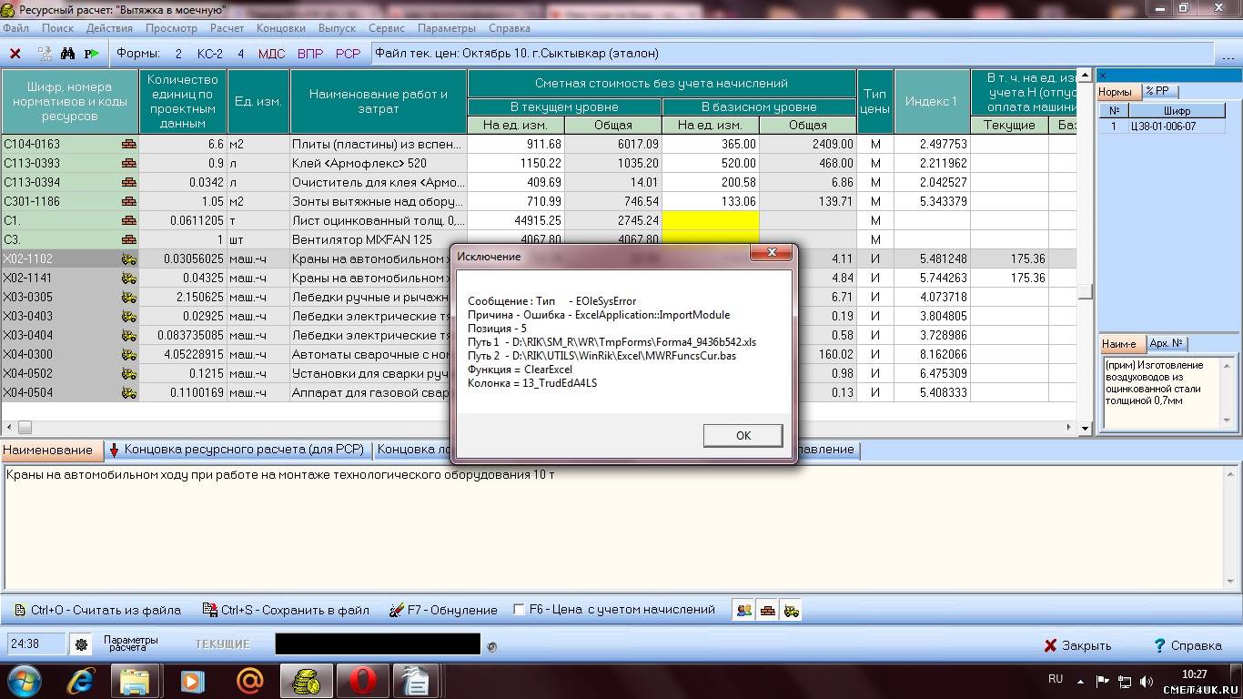Image resolution: width=1243 pixels, height=699 pixels.
Task: Switch to the % РР tab
Action: point(1159,91)
